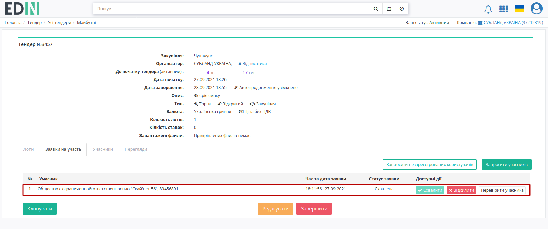Click the open lock Відкритий icon
The image size is (548, 229).
[219, 104]
